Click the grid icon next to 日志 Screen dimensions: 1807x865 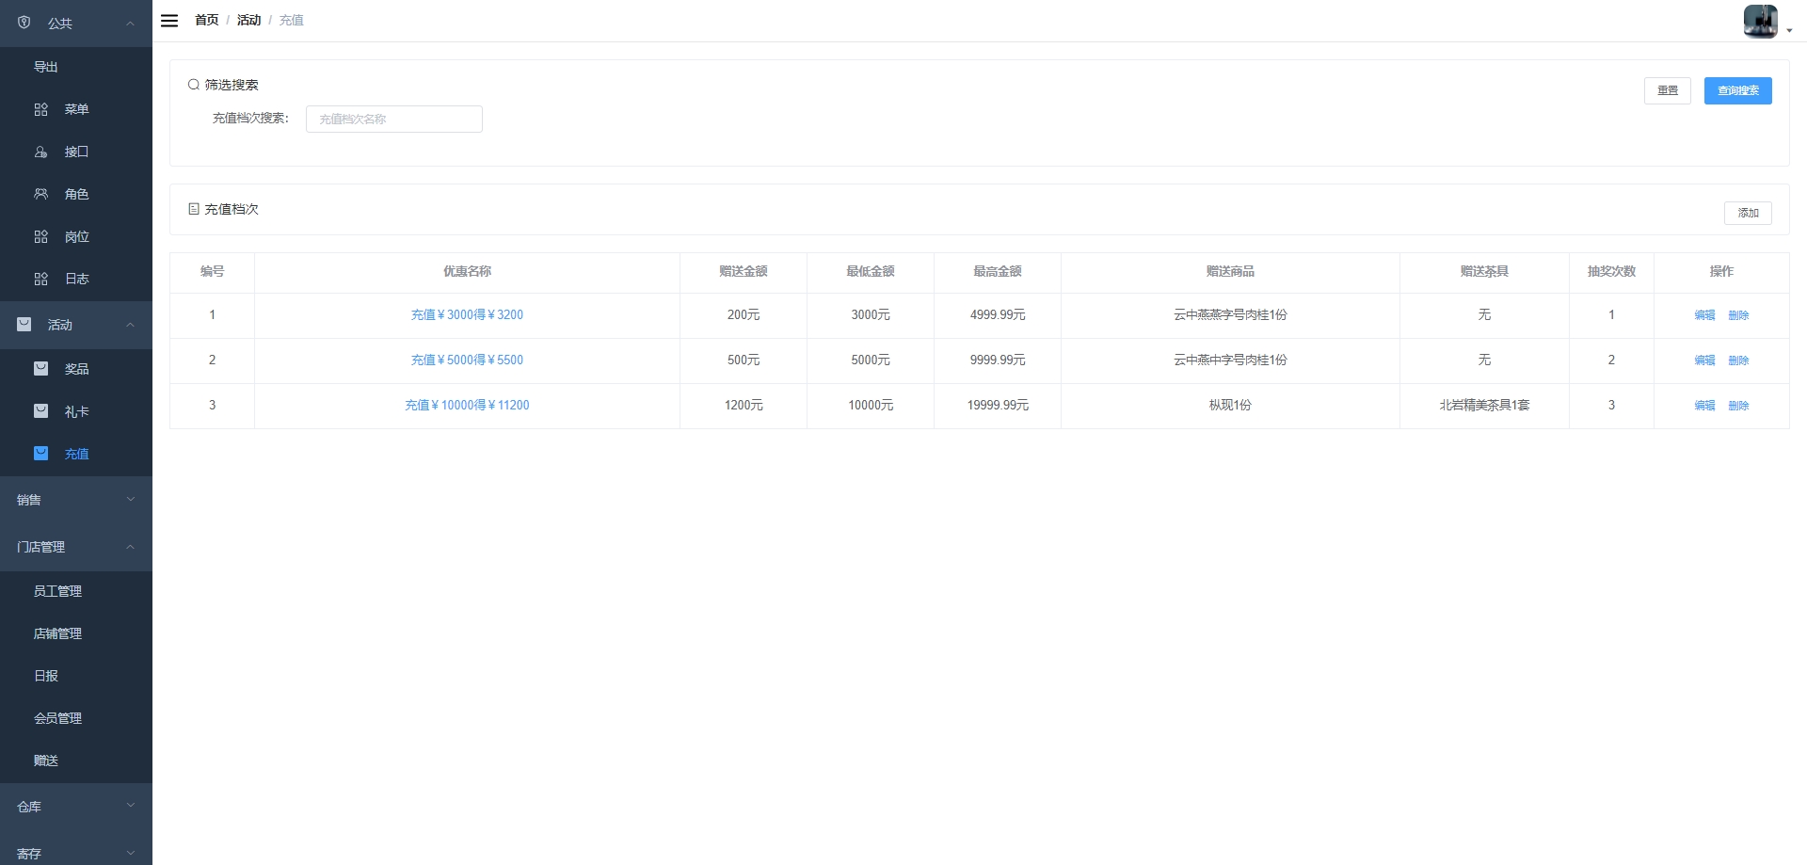40,279
